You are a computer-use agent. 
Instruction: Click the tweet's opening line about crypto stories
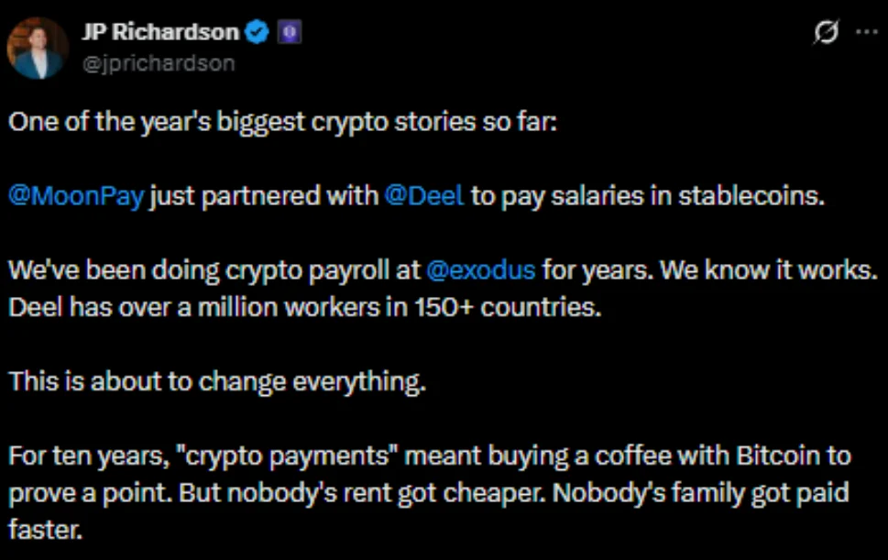[x=238, y=120]
